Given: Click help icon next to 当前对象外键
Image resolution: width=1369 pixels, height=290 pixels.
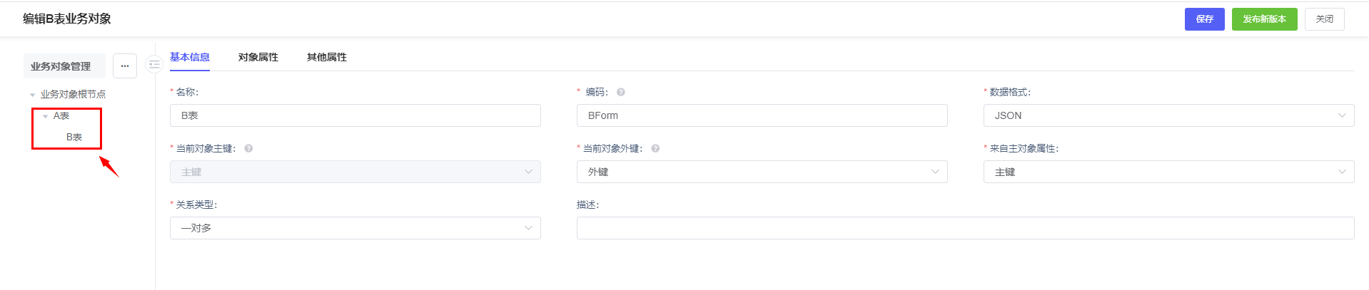Looking at the screenshot, I should (655, 148).
